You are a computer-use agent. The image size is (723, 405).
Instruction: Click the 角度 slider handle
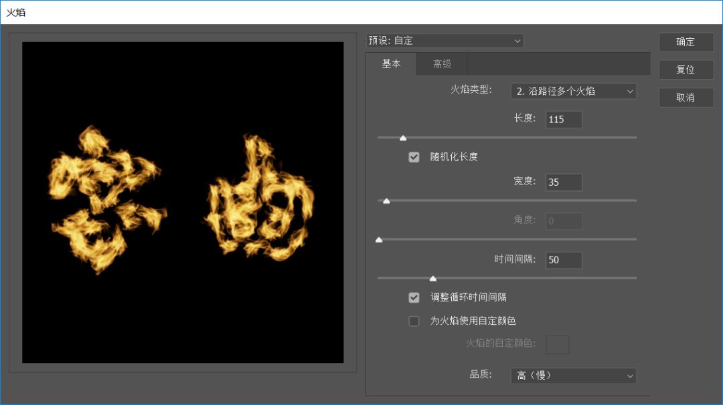click(x=379, y=239)
